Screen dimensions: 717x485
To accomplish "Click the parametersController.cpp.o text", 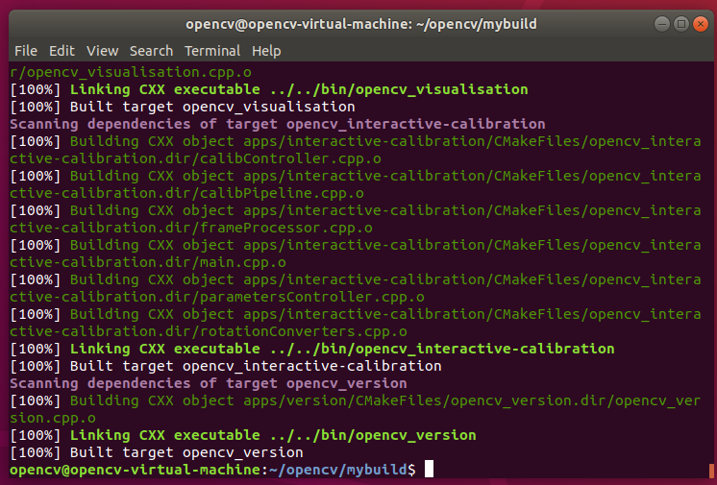I will tap(312, 297).
